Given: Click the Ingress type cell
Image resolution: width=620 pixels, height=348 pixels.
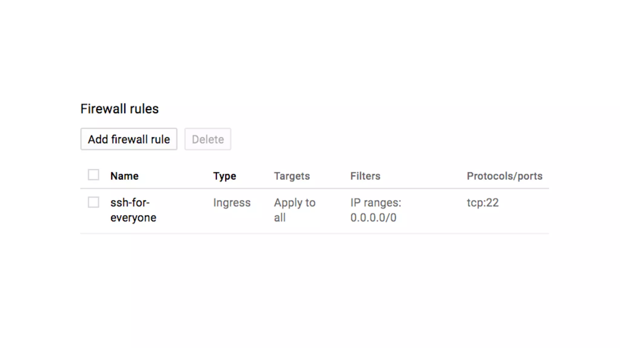Looking at the screenshot, I should [x=232, y=203].
